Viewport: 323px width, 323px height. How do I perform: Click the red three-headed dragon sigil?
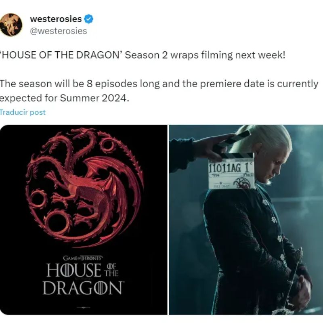pos(85,187)
